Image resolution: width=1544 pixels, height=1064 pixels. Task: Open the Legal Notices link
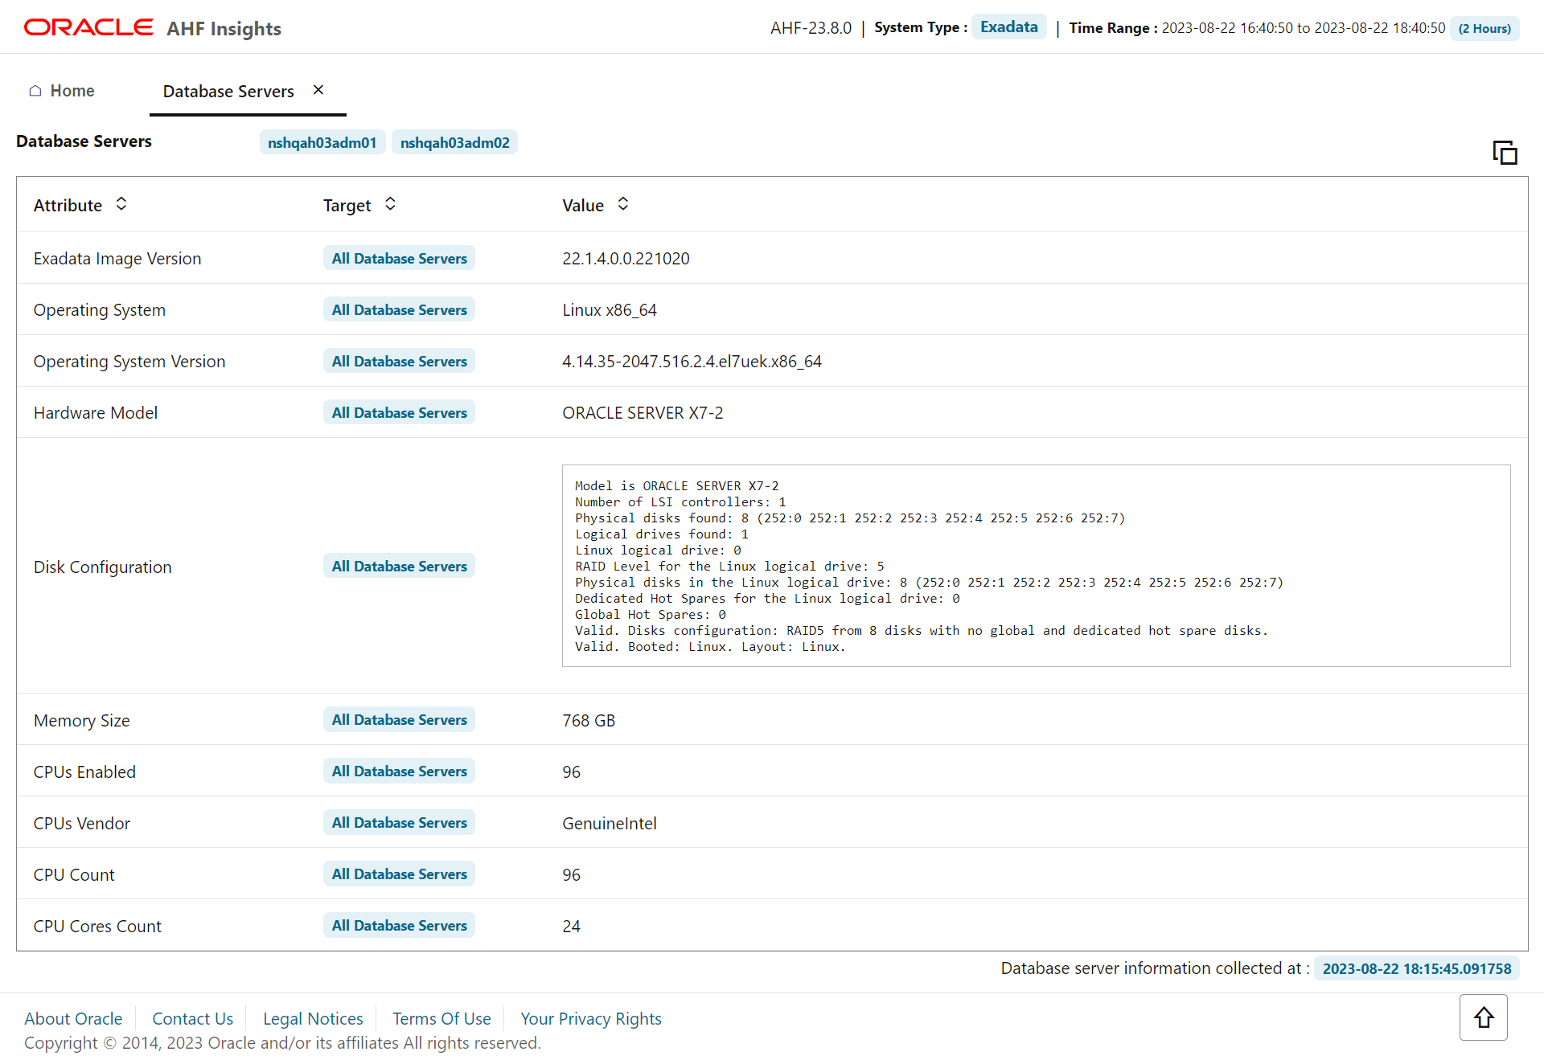pos(313,1019)
